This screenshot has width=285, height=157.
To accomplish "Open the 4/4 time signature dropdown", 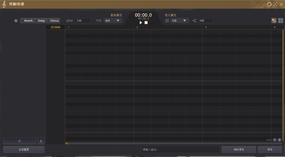I will (x=113, y=21).
